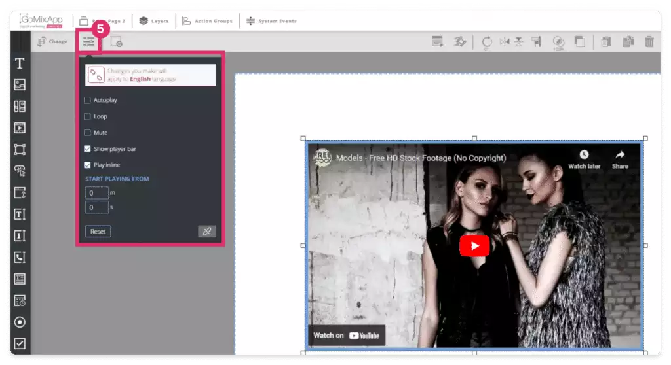Open the Layers tab
671x365 pixels.
coord(154,21)
